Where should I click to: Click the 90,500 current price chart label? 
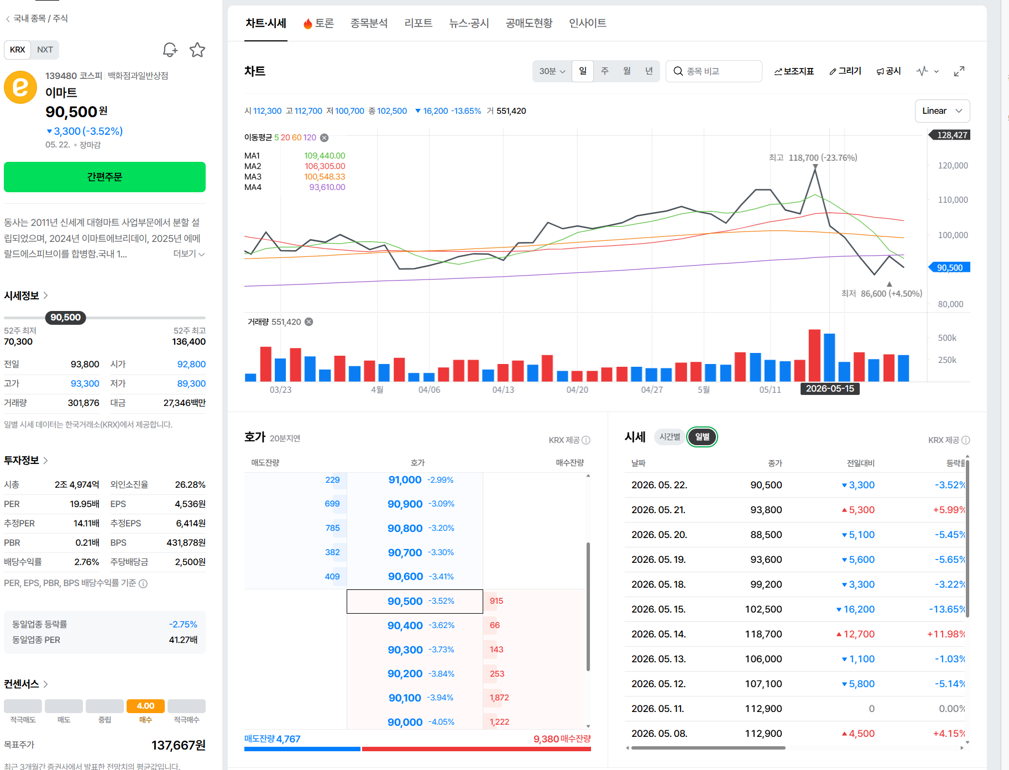pos(950,268)
